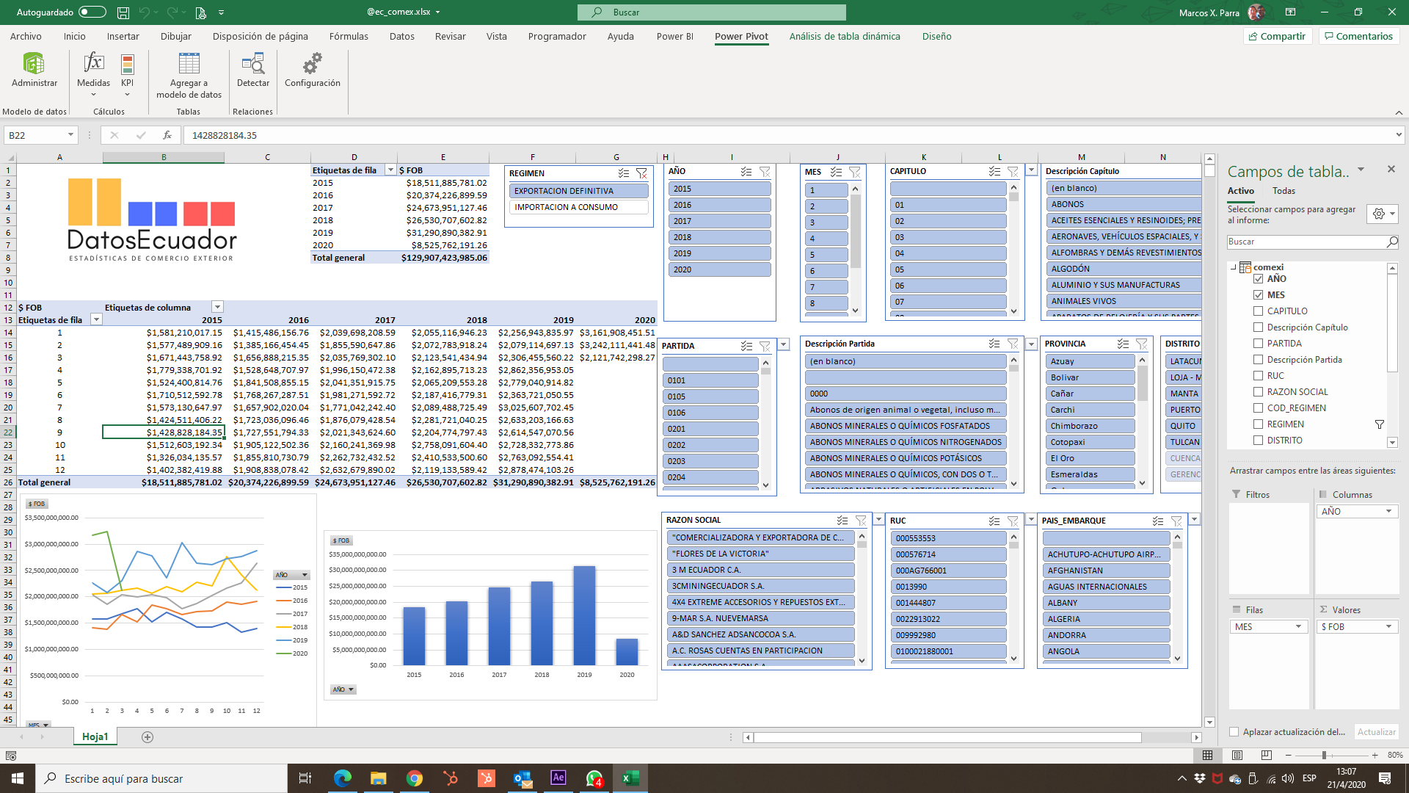Open Outlook from taskbar
This screenshot has width=1409, height=793.
tap(523, 778)
